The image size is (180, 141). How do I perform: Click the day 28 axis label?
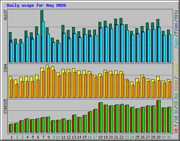coord(153,137)
